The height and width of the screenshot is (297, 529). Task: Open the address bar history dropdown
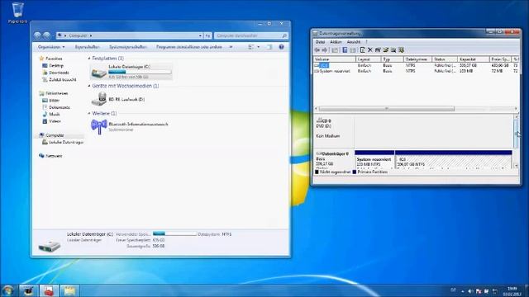tap(200, 35)
